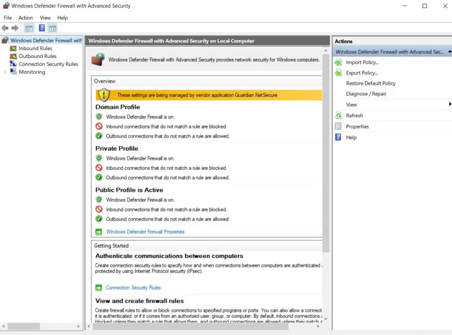
Task: Click the Properties sheet icon
Action: 338,126
